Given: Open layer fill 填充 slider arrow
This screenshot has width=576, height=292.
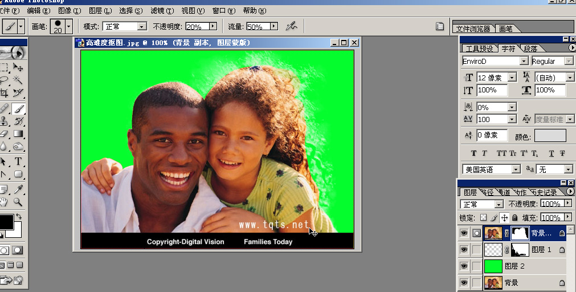Looking at the screenshot, I should (x=568, y=217).
